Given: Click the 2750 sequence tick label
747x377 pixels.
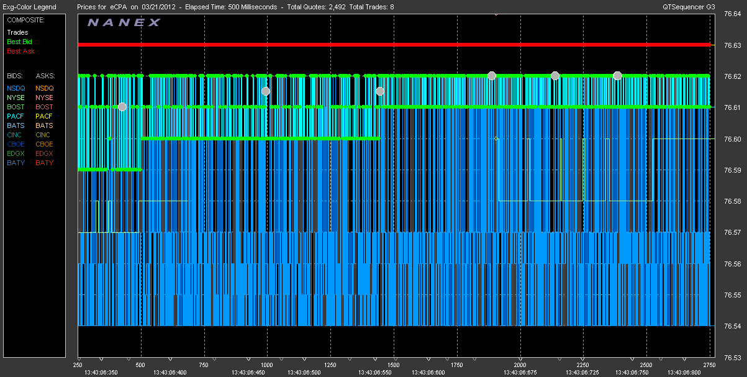Looking at the screenshot, I should coord(710,365).
